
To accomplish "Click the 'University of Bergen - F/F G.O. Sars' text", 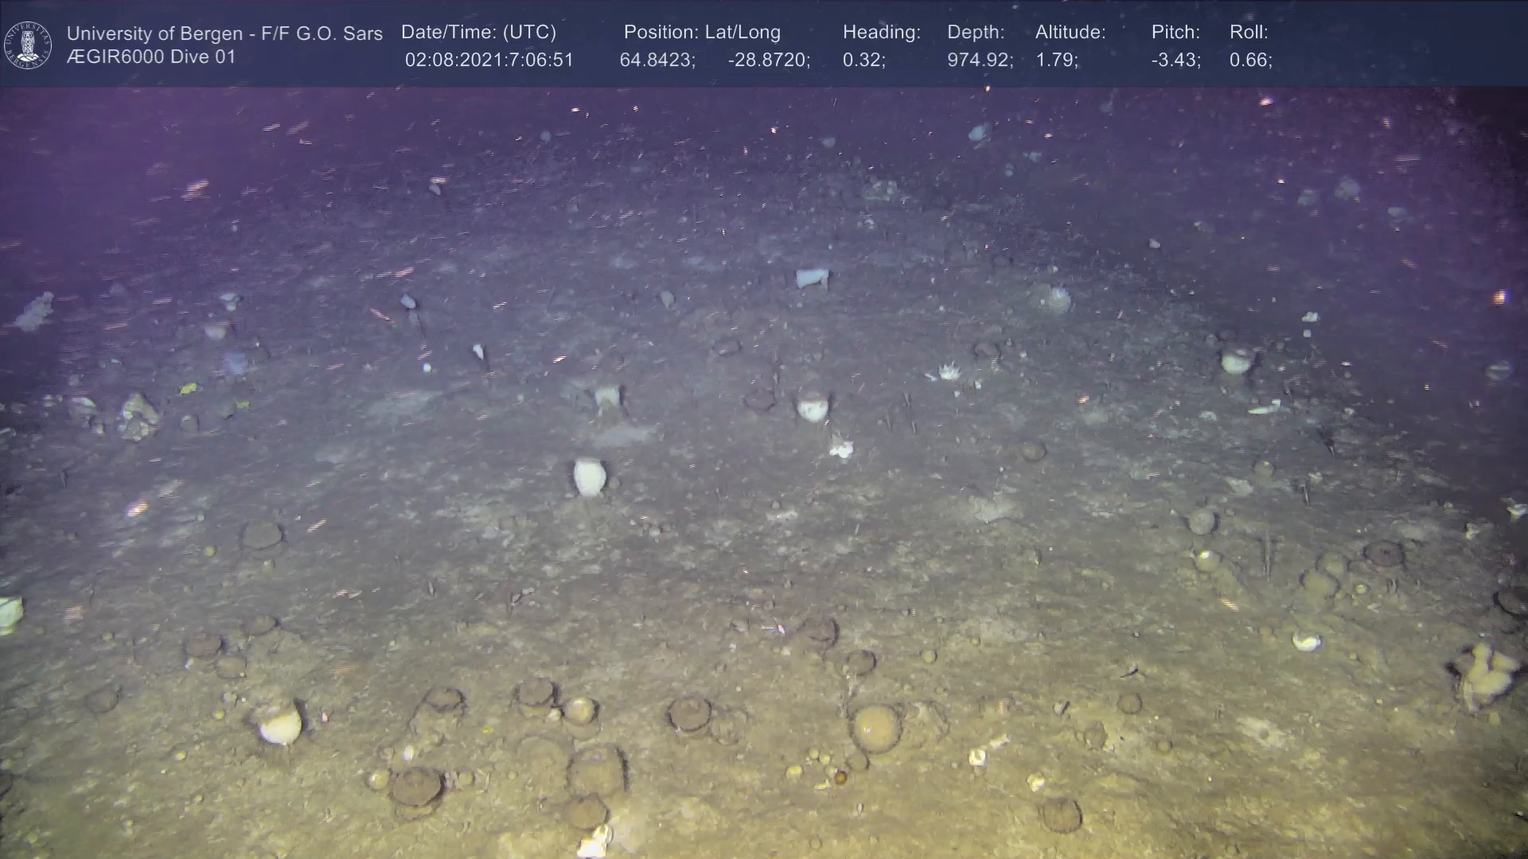I will point(224,33).
